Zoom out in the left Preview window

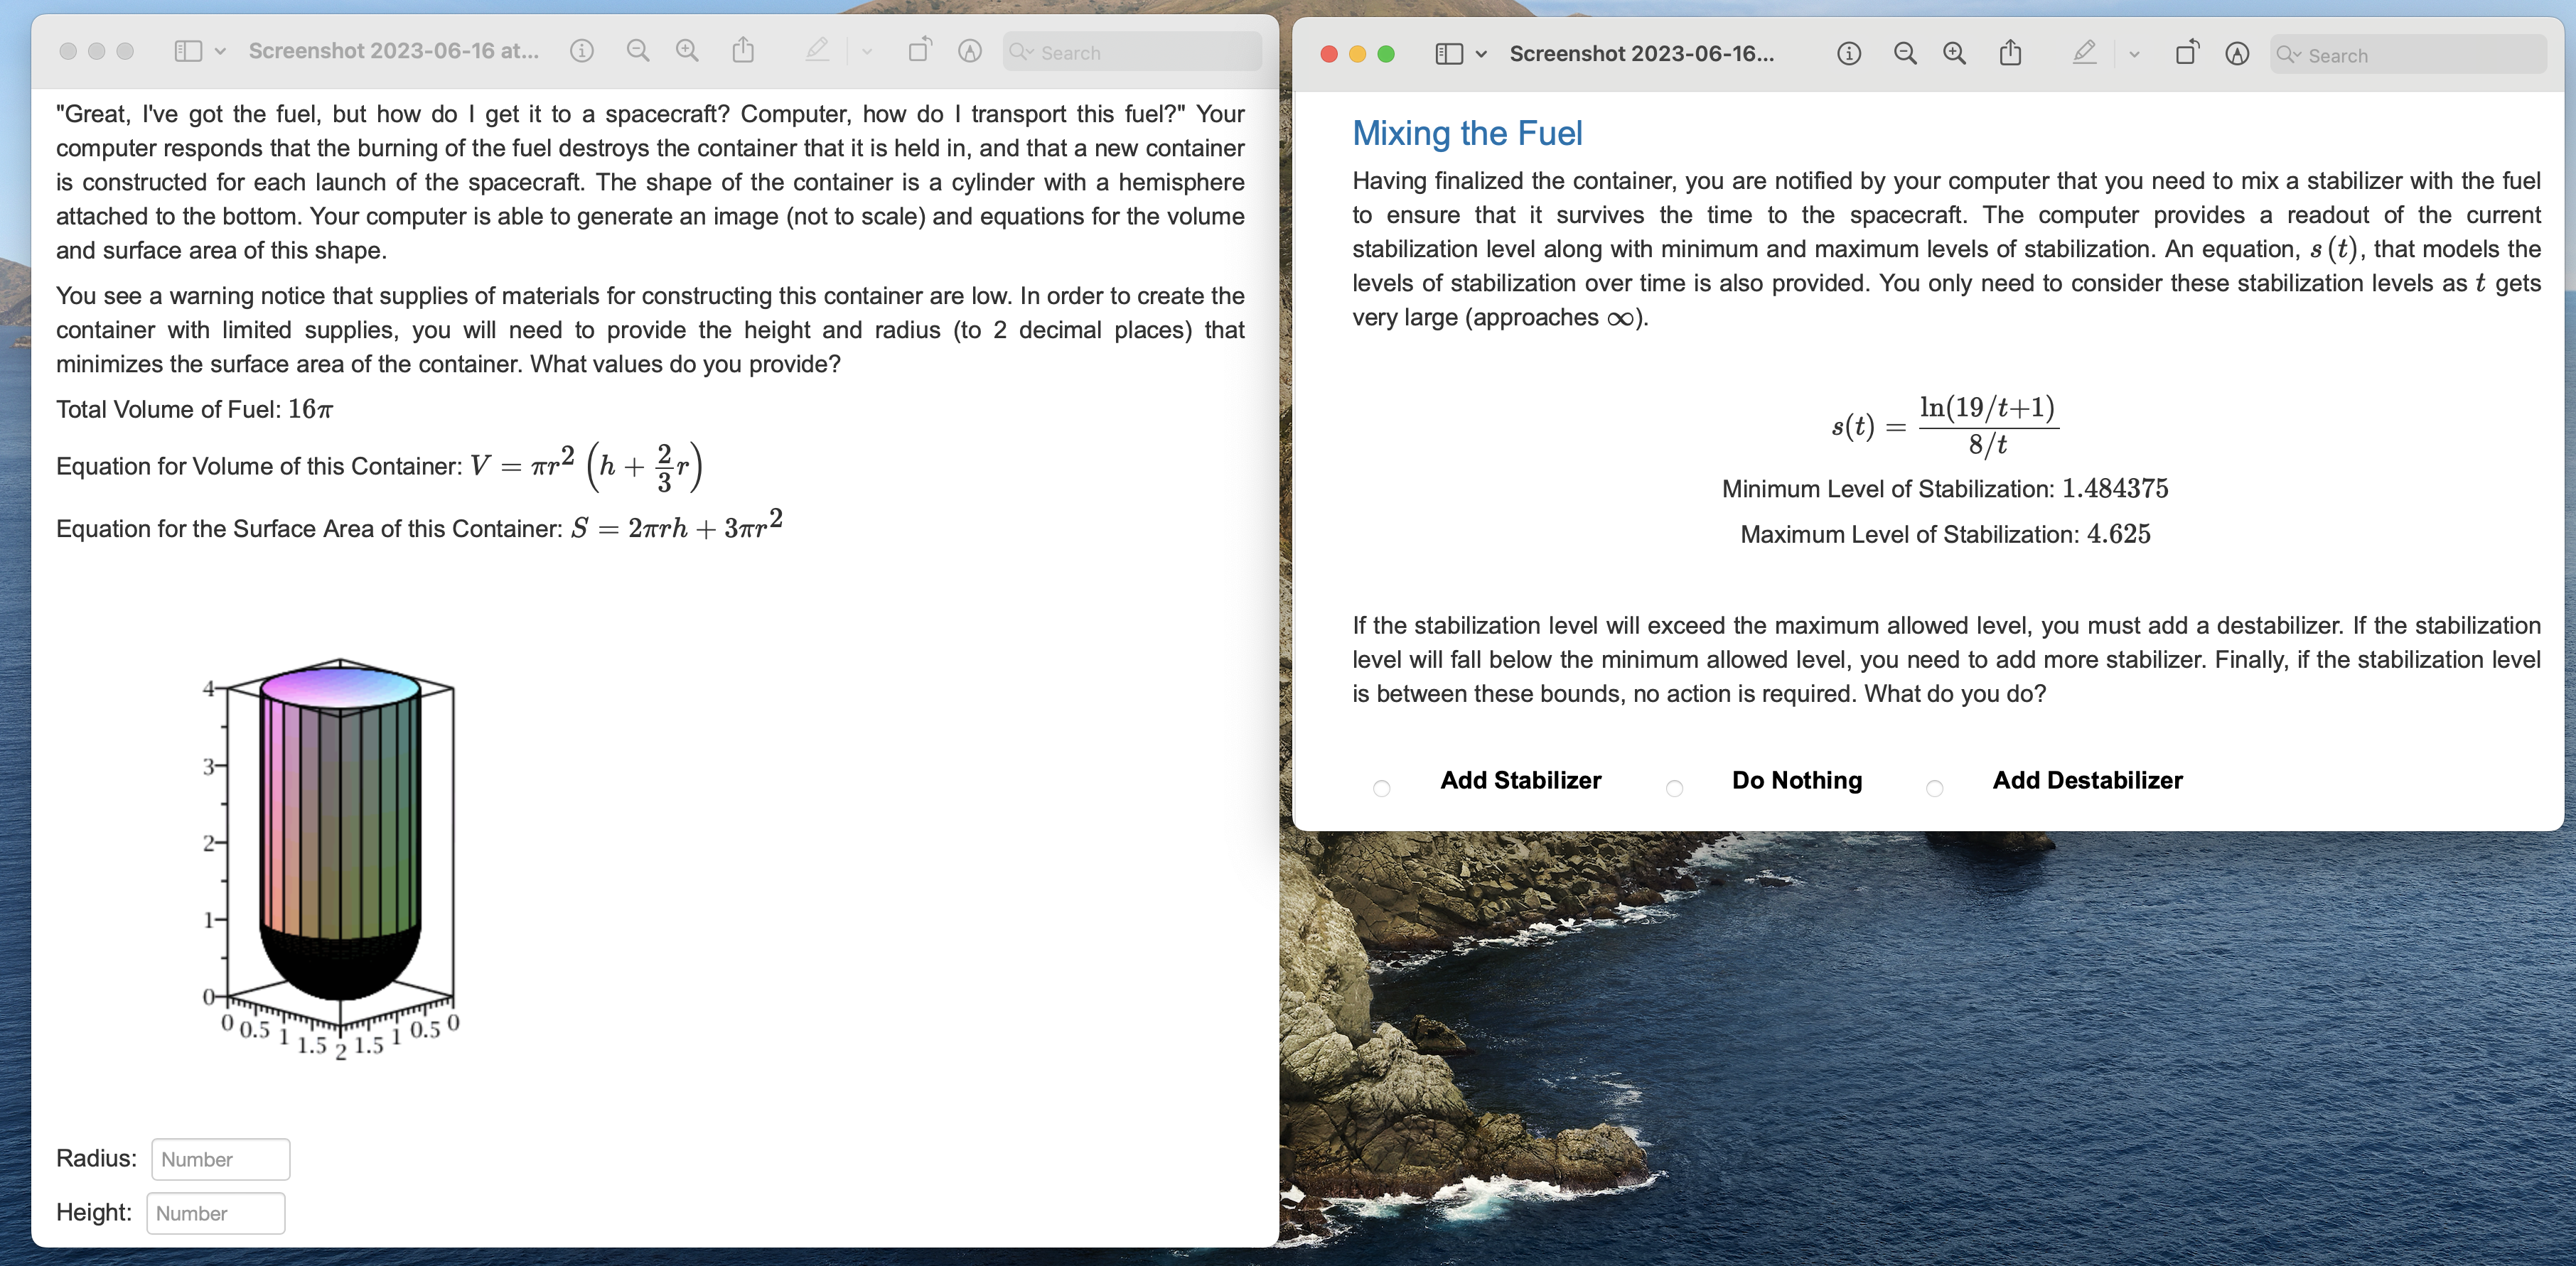[637, 50]
